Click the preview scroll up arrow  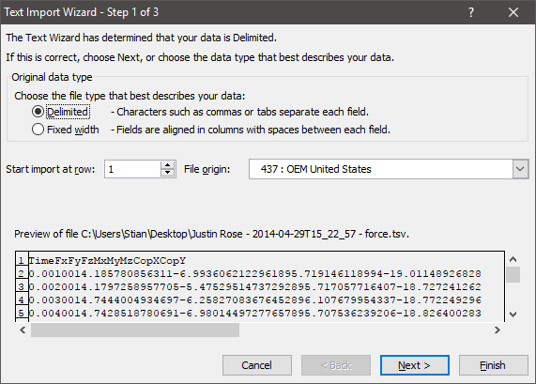point(513,259)
